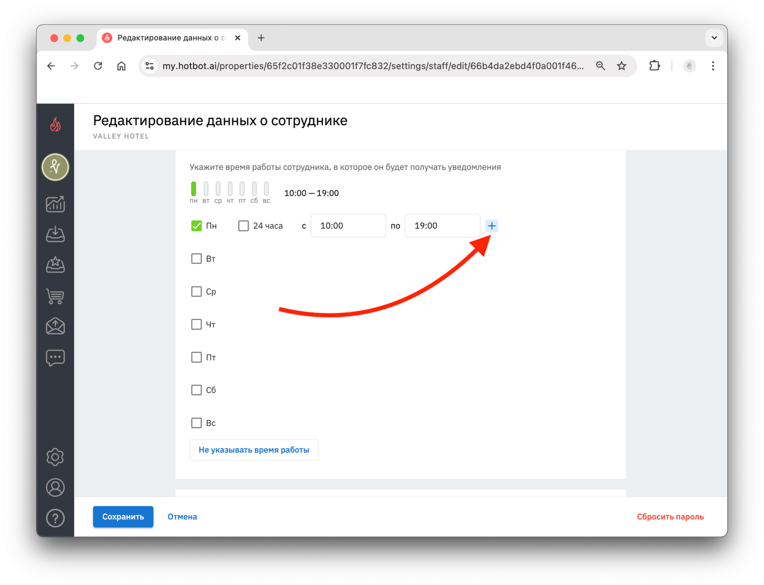The width and height of the screenshot is (764, 585).
Task: Open the chat messages bubble icon
Action: [55, 358]
